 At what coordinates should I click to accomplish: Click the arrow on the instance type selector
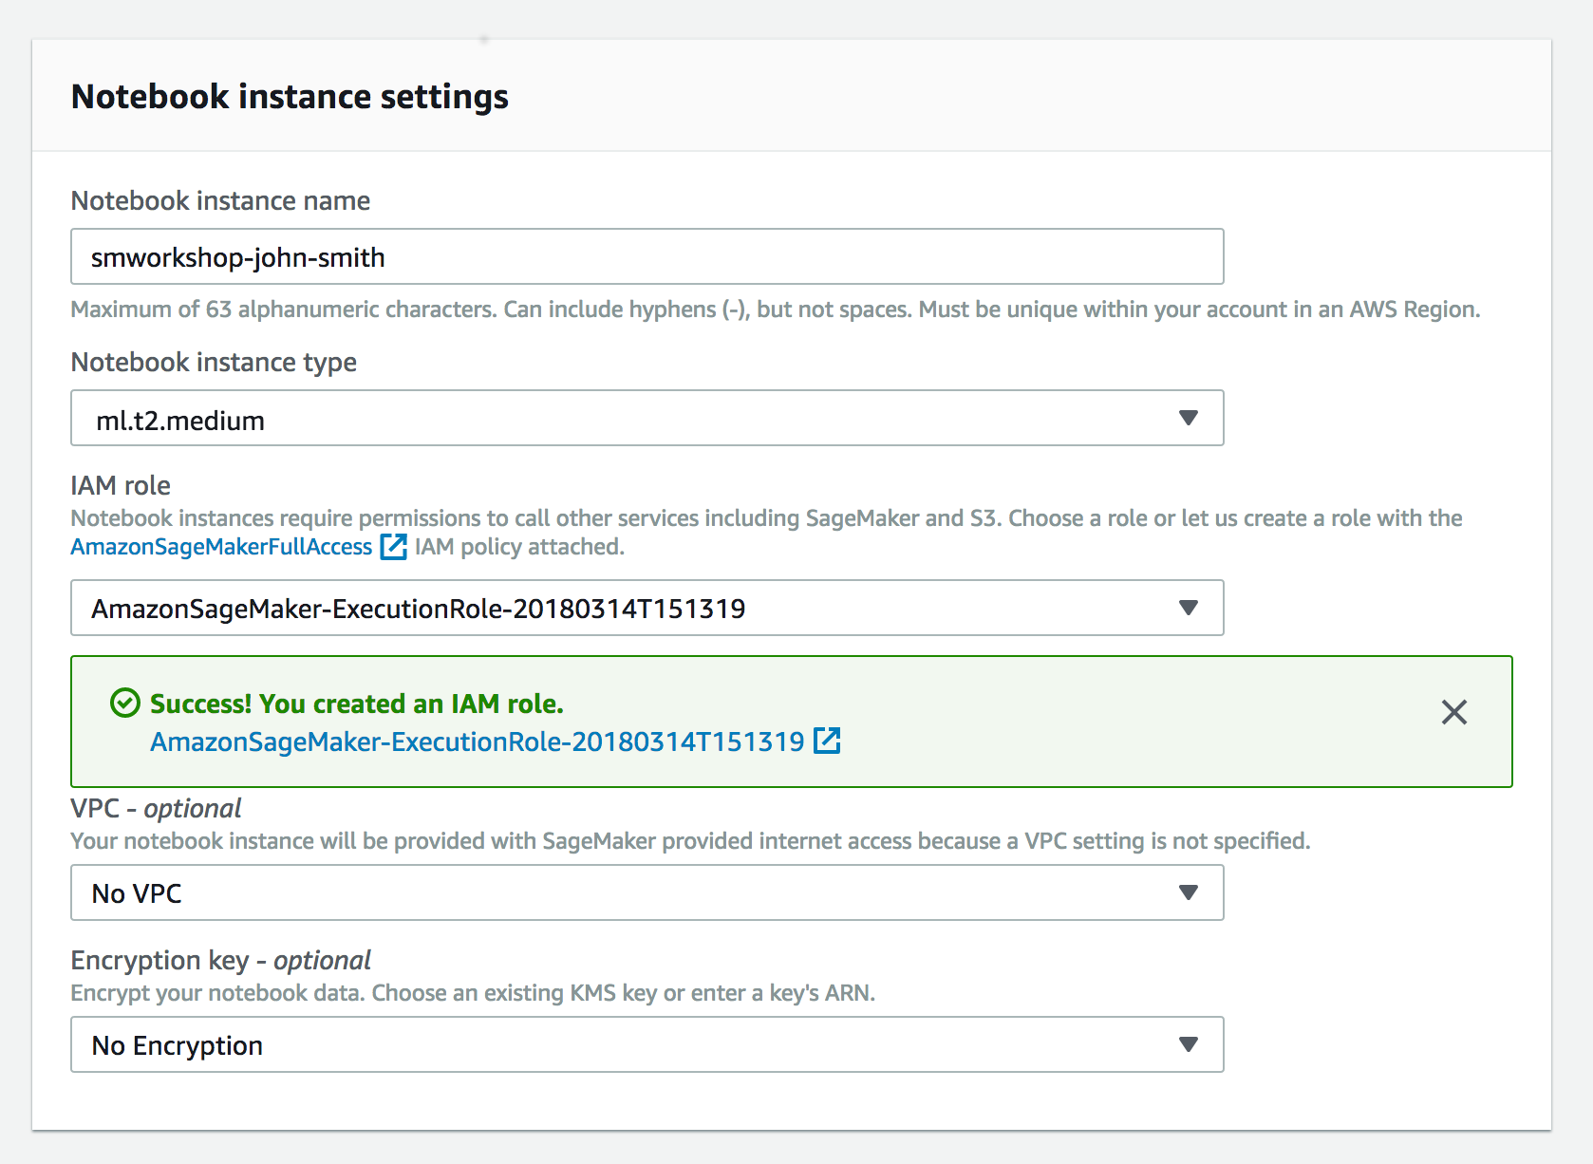pos(1188,418)
